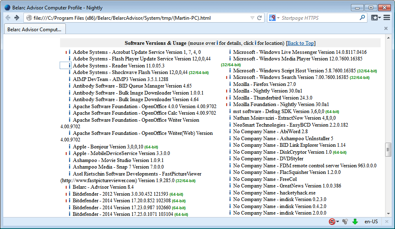Click the Back to Top link

tap(301, 43)
